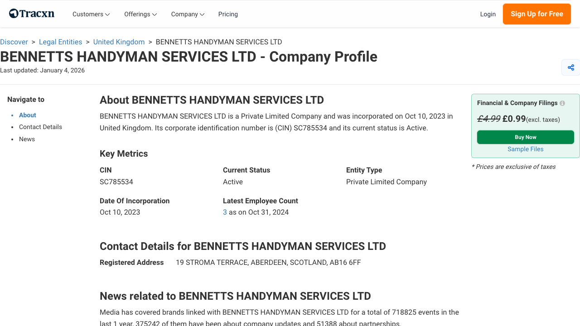Visit the United Kingdom breadcrumb link
The height and width of the screenshot is (326, 580).
119,42
